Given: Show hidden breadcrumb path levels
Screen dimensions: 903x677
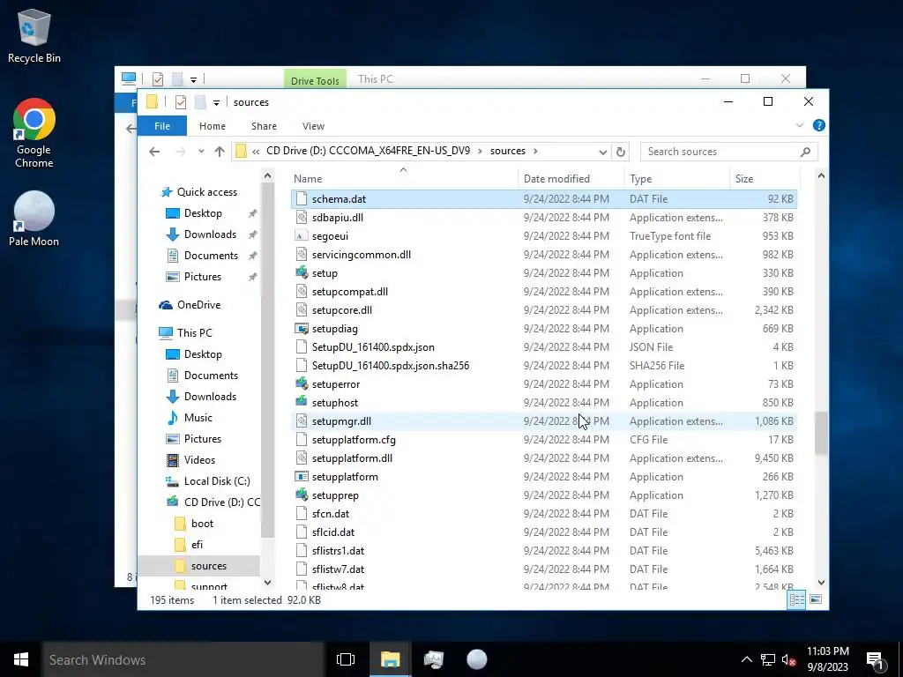Looking at the screenshot, I should tap(256, 152).
